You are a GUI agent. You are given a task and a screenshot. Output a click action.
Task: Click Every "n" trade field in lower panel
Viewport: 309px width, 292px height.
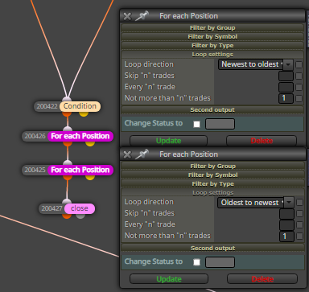pos(286,225)
